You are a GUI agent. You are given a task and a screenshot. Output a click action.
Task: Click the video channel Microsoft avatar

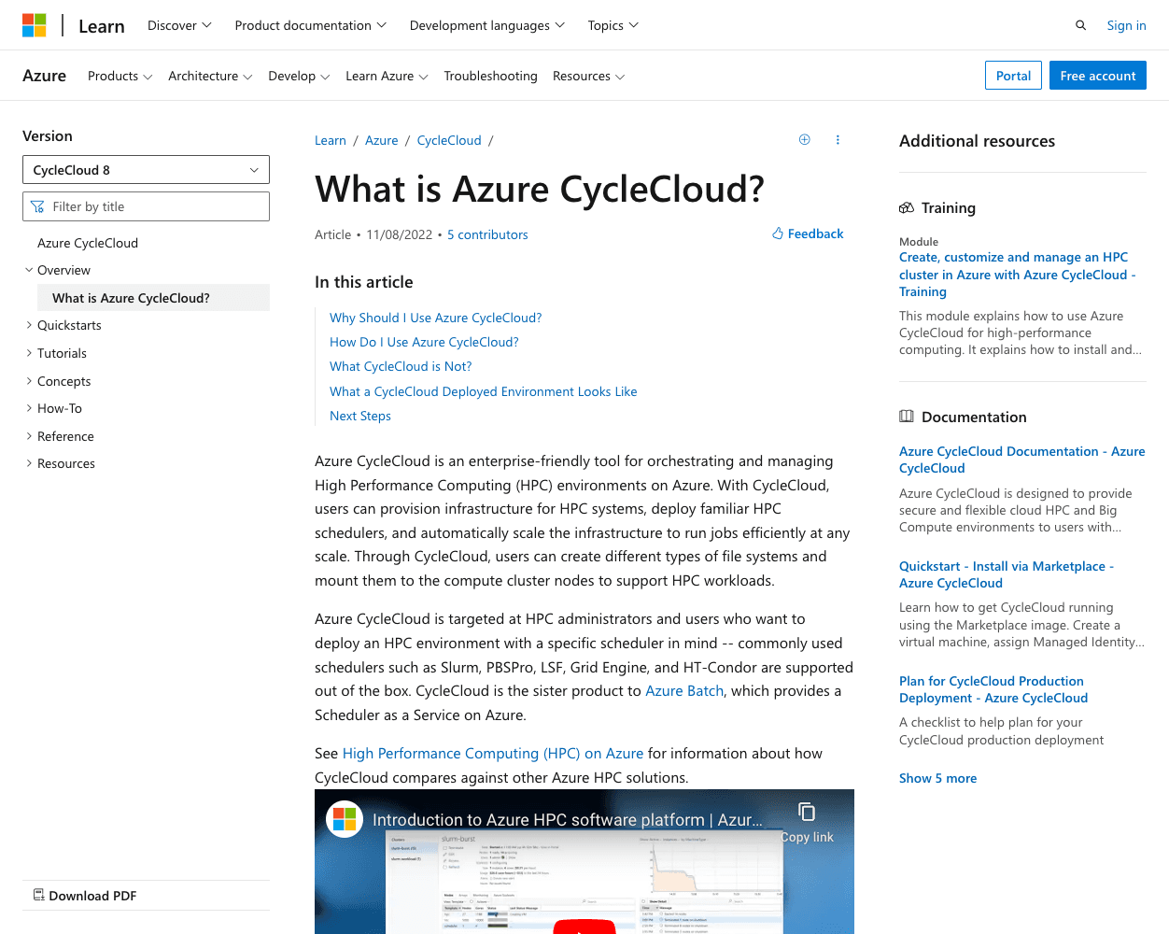345,819
